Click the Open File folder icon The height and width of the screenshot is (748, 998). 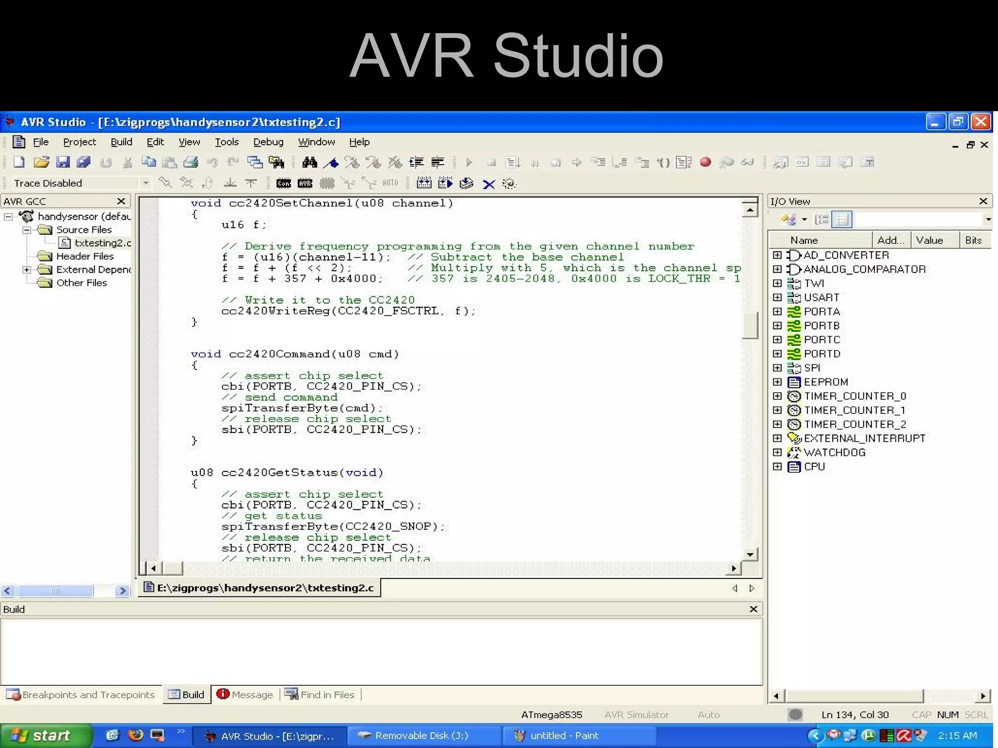coord(41,162)
